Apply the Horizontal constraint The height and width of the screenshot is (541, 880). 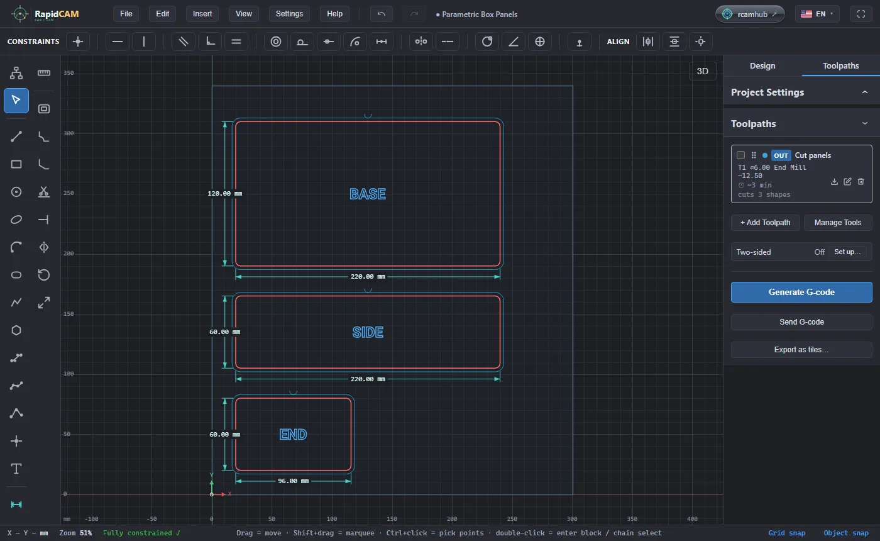pyautogui.click(x=118, y=42)
